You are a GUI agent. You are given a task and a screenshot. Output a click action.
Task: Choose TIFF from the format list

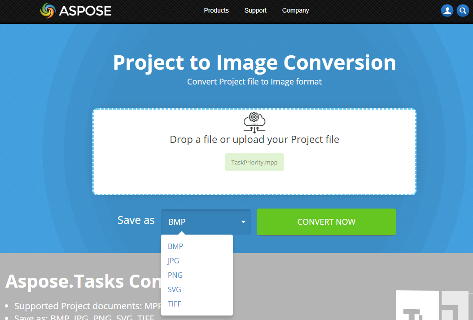(175, 304)
